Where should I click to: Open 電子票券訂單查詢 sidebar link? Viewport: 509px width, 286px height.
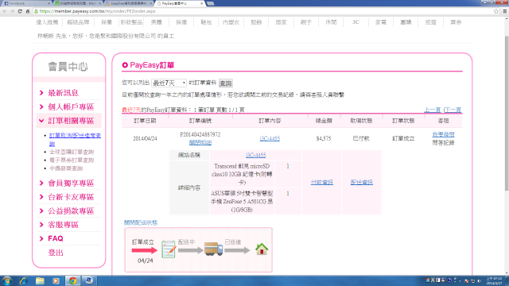(x=72, y=160)
